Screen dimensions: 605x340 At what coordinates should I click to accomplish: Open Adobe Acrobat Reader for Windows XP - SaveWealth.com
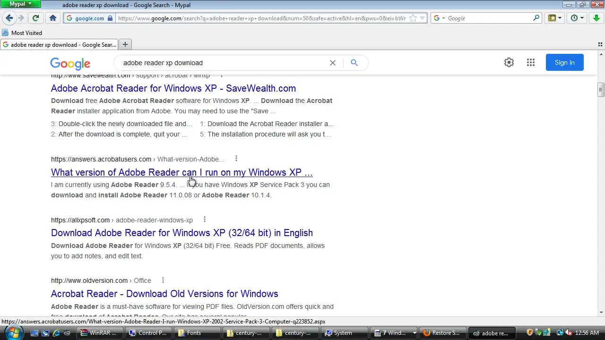[173, 88]
